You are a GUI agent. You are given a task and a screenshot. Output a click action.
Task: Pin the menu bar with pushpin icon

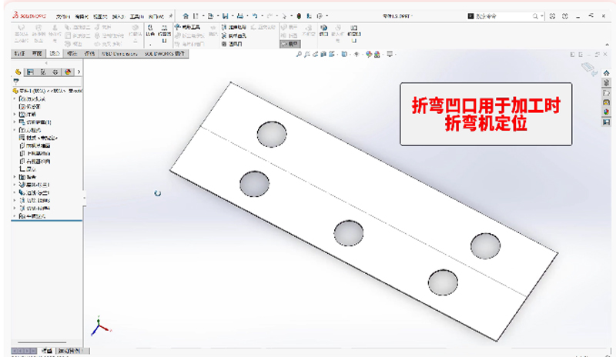(170, 16)
